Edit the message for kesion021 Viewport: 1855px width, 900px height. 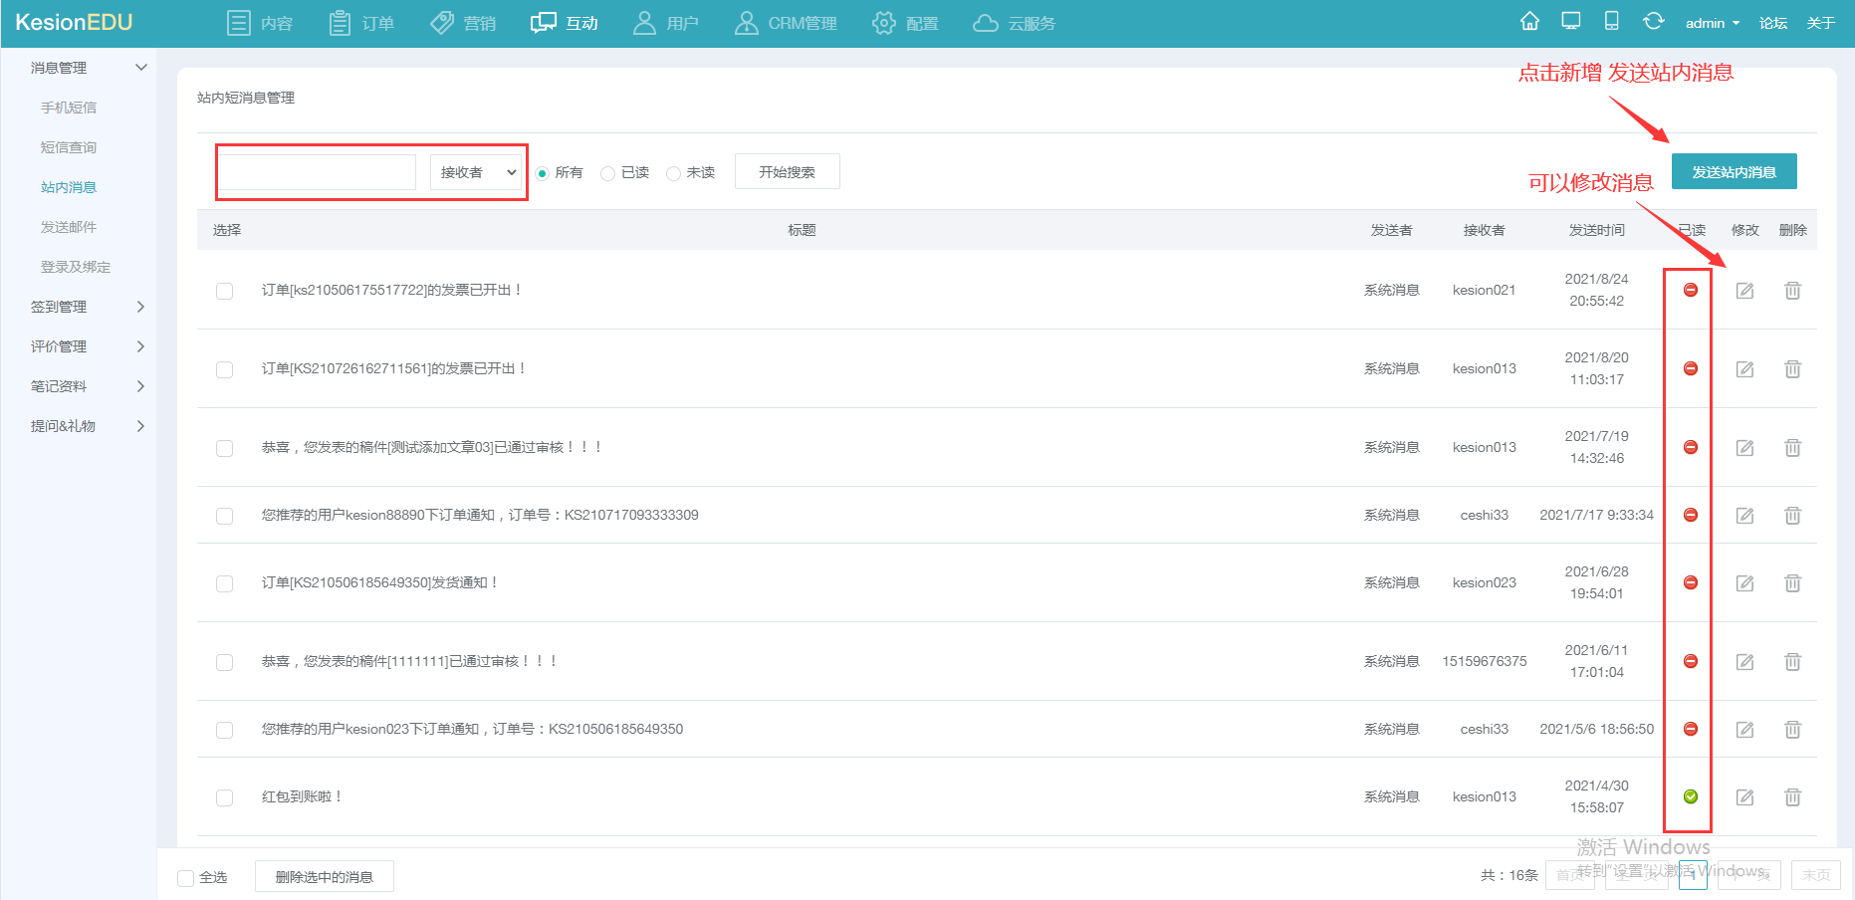coord(1744,291)
